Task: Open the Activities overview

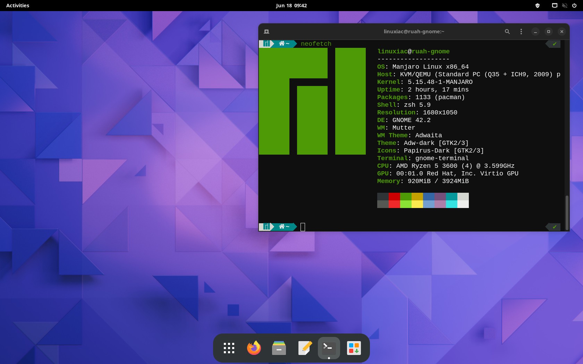Action: tap(17, 6)
